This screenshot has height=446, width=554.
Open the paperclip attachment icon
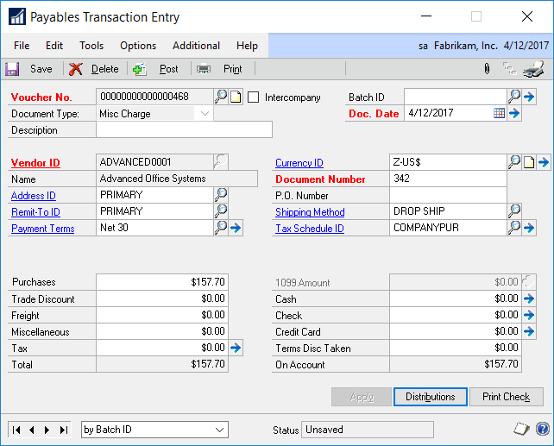point(487,69)
